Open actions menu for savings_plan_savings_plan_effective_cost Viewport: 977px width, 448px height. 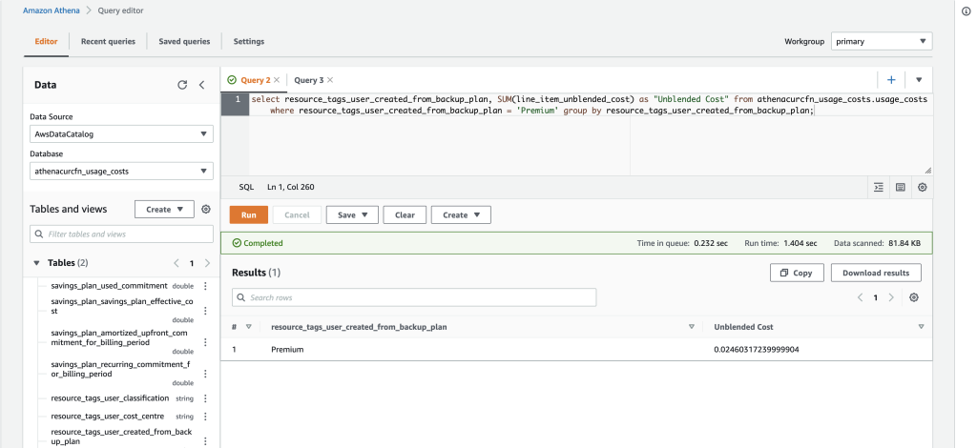(206, 311)
